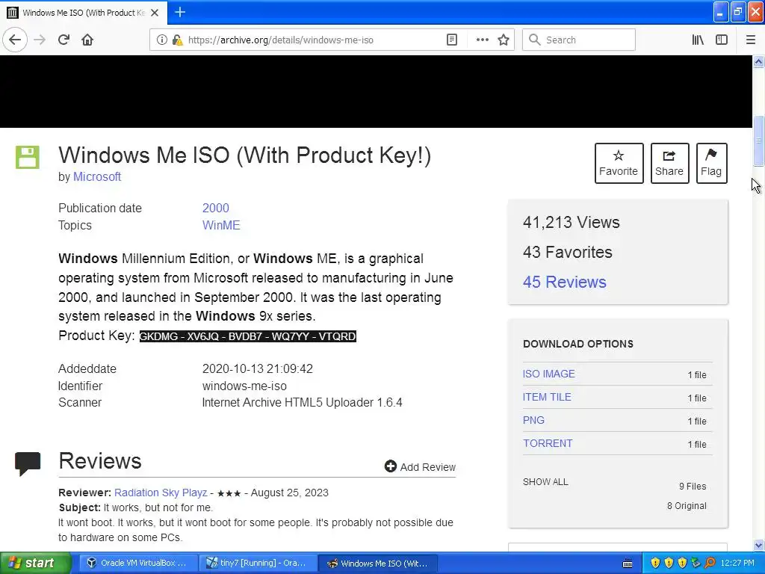765x574 pixels.
Task: Close the Windows Me ISO tab
Action: click(x=155, y=13)
